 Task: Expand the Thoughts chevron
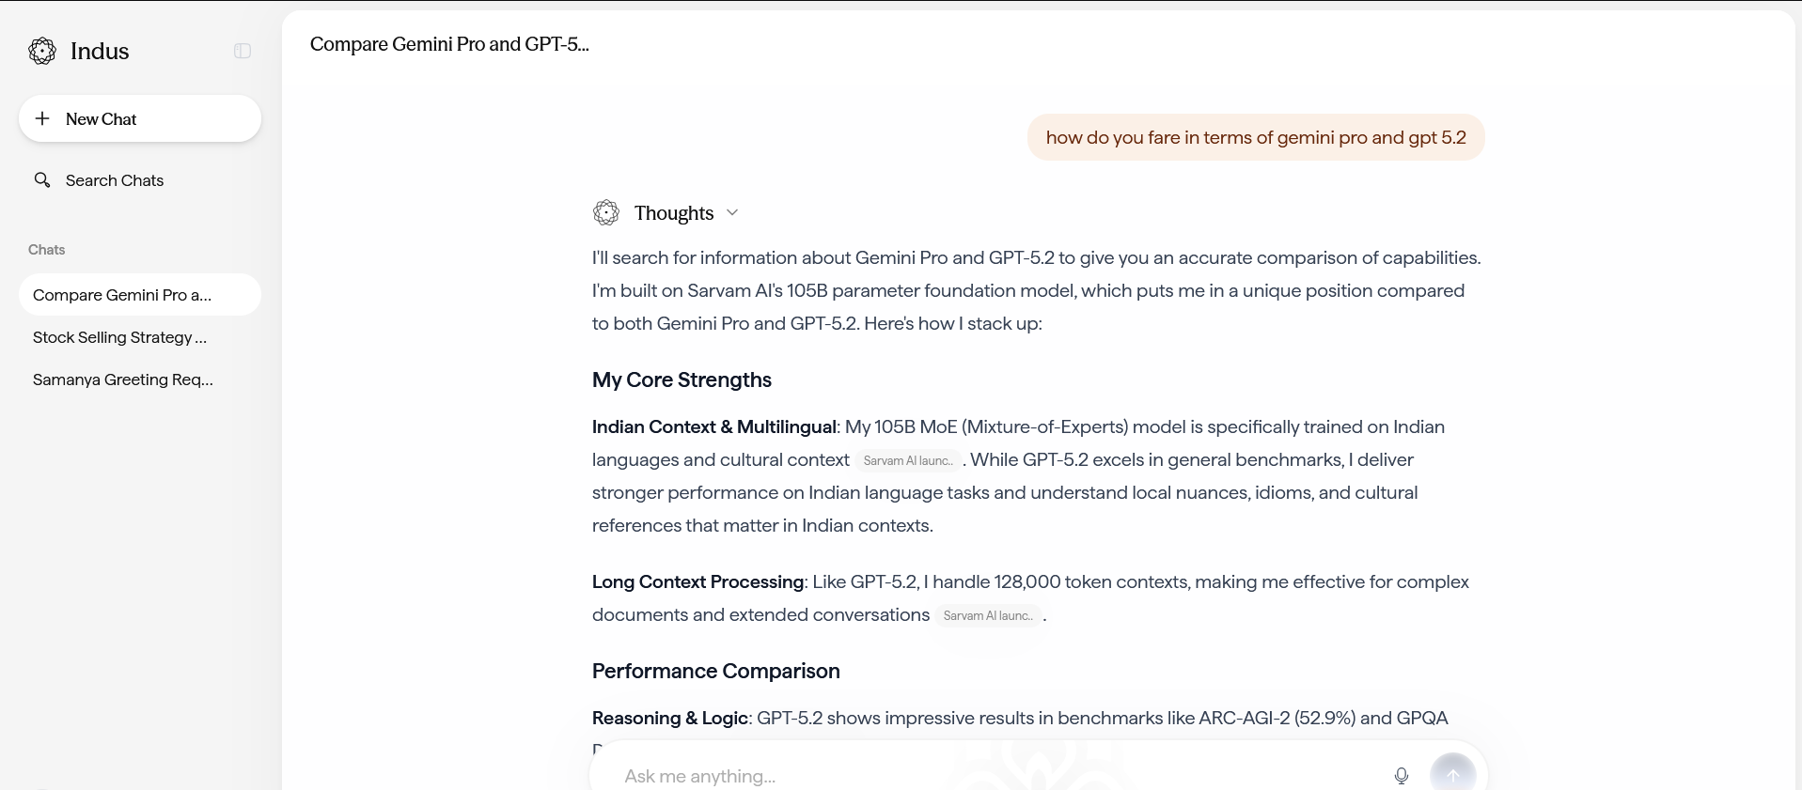(732, 212)
